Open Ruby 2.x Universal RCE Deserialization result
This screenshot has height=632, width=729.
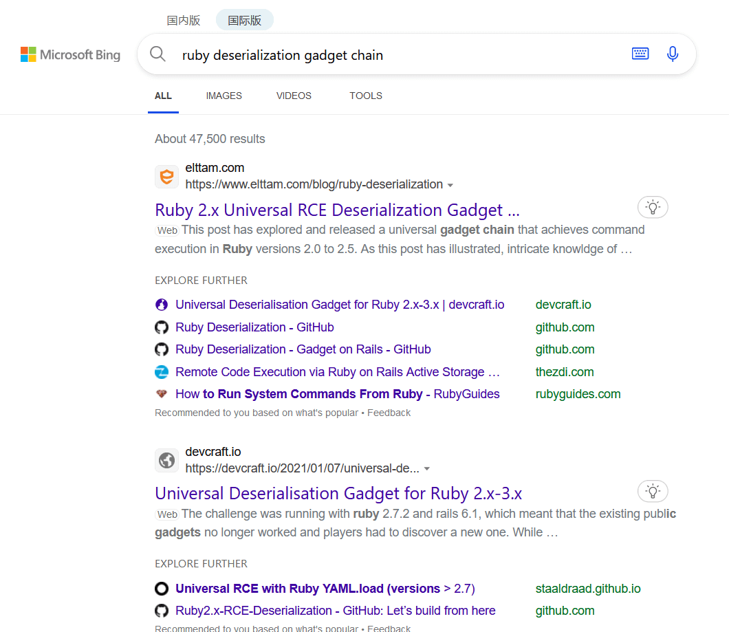pyautogui.click(x=337, y=210)
